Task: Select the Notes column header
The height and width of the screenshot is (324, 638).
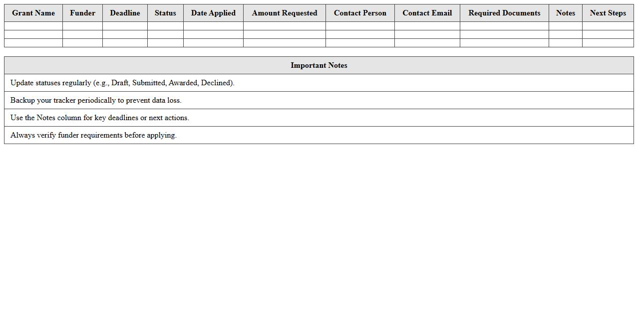Action: click(x=565, y=13)
